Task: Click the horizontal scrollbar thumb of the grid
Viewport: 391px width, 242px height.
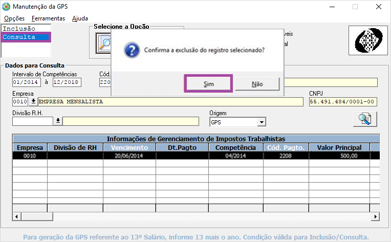Action: 37,216
